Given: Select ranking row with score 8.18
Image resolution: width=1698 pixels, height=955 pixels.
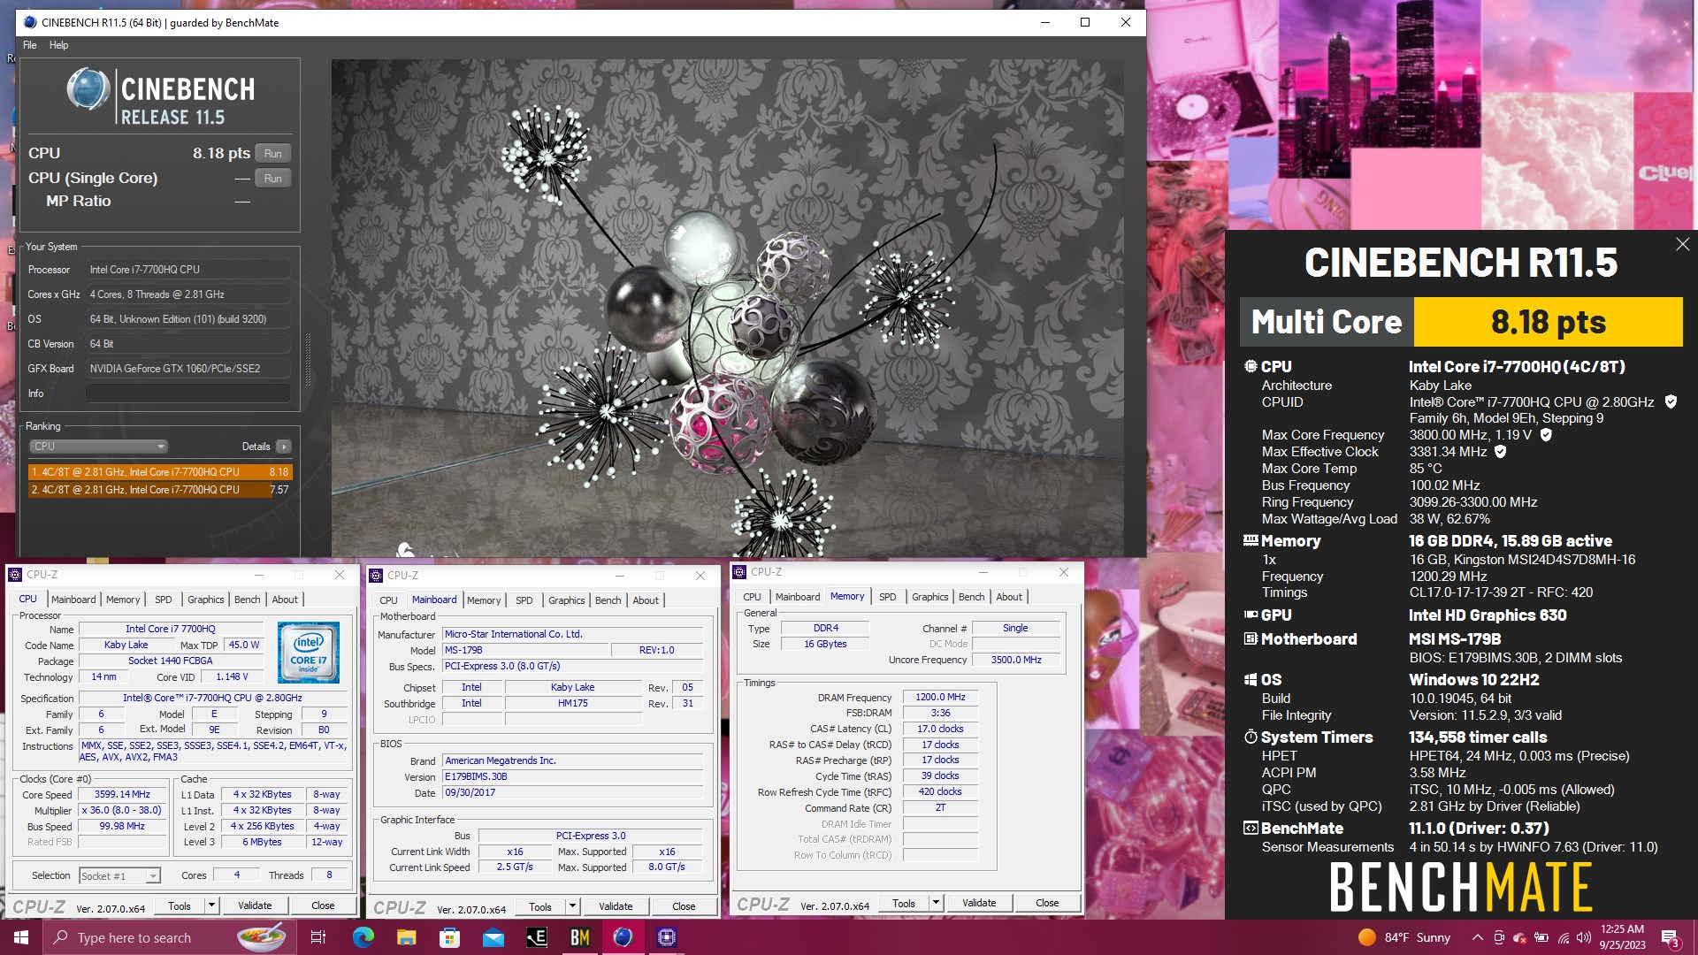Looking at the screenshot, I should 160,472.
